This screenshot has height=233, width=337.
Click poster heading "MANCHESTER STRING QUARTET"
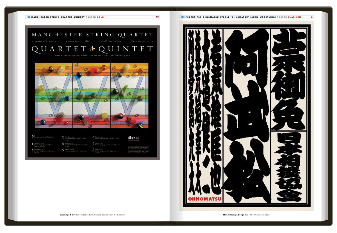pyautogui.click(x=92, y=35)
